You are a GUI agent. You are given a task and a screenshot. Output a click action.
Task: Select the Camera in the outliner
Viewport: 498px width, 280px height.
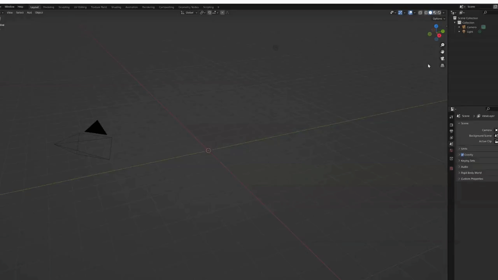(x=472, y=27)
